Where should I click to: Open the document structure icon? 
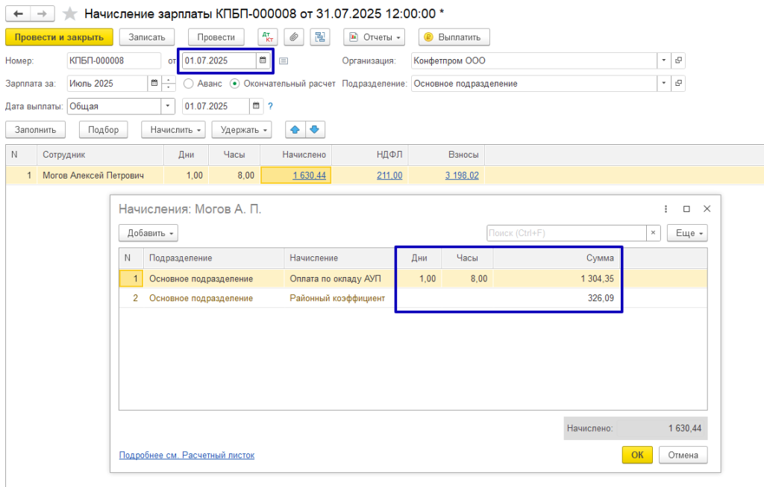pyautogui.click(x=321, y=37)
